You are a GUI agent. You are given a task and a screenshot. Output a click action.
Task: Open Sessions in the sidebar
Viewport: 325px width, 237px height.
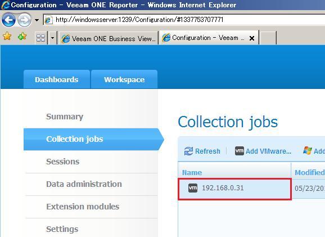coord(62,162)
